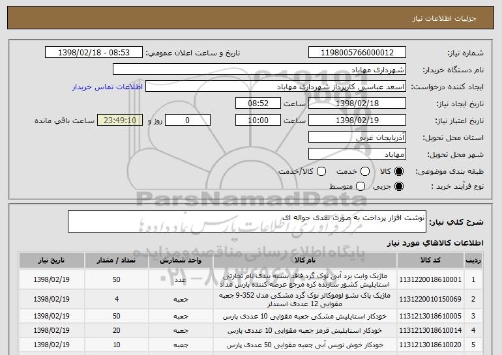502x355 pixels.
Task: Click the عدد unit in row 1
Action: (181, 280)
